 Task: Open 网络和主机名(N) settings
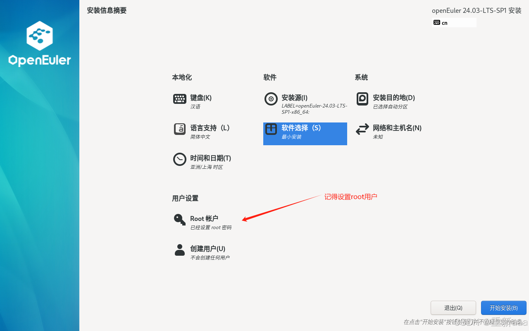point(397,128)
